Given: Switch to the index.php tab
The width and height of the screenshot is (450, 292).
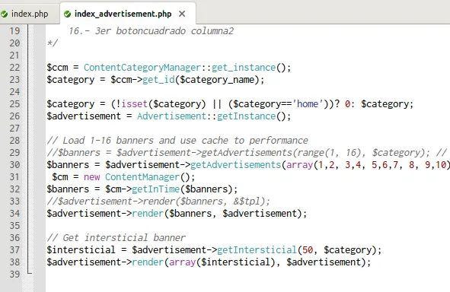Looking at the screenshot, I should pos(30,14).
